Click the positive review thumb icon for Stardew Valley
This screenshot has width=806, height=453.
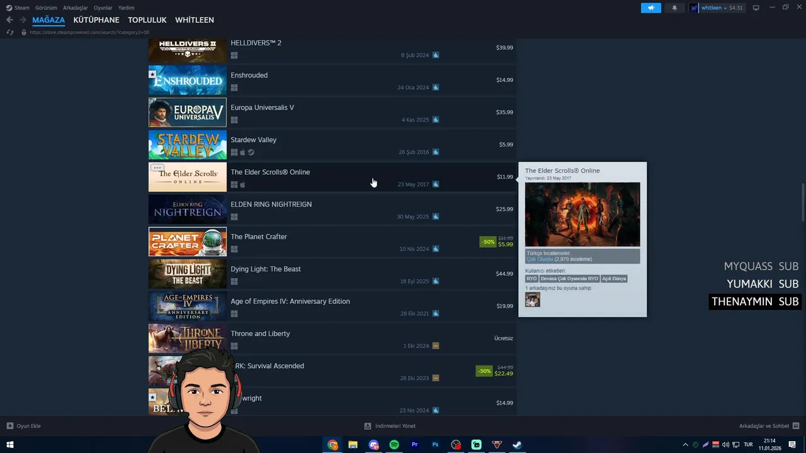coord(436,152)
